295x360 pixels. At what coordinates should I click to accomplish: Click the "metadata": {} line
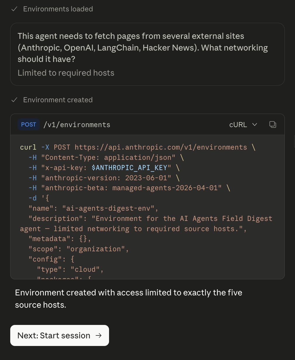pyautogui.click(x=60, y=239)
